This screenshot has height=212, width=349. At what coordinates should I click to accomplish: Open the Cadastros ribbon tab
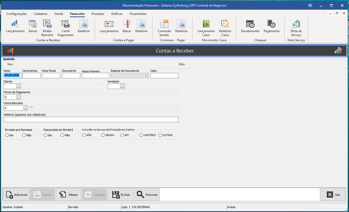41,14
